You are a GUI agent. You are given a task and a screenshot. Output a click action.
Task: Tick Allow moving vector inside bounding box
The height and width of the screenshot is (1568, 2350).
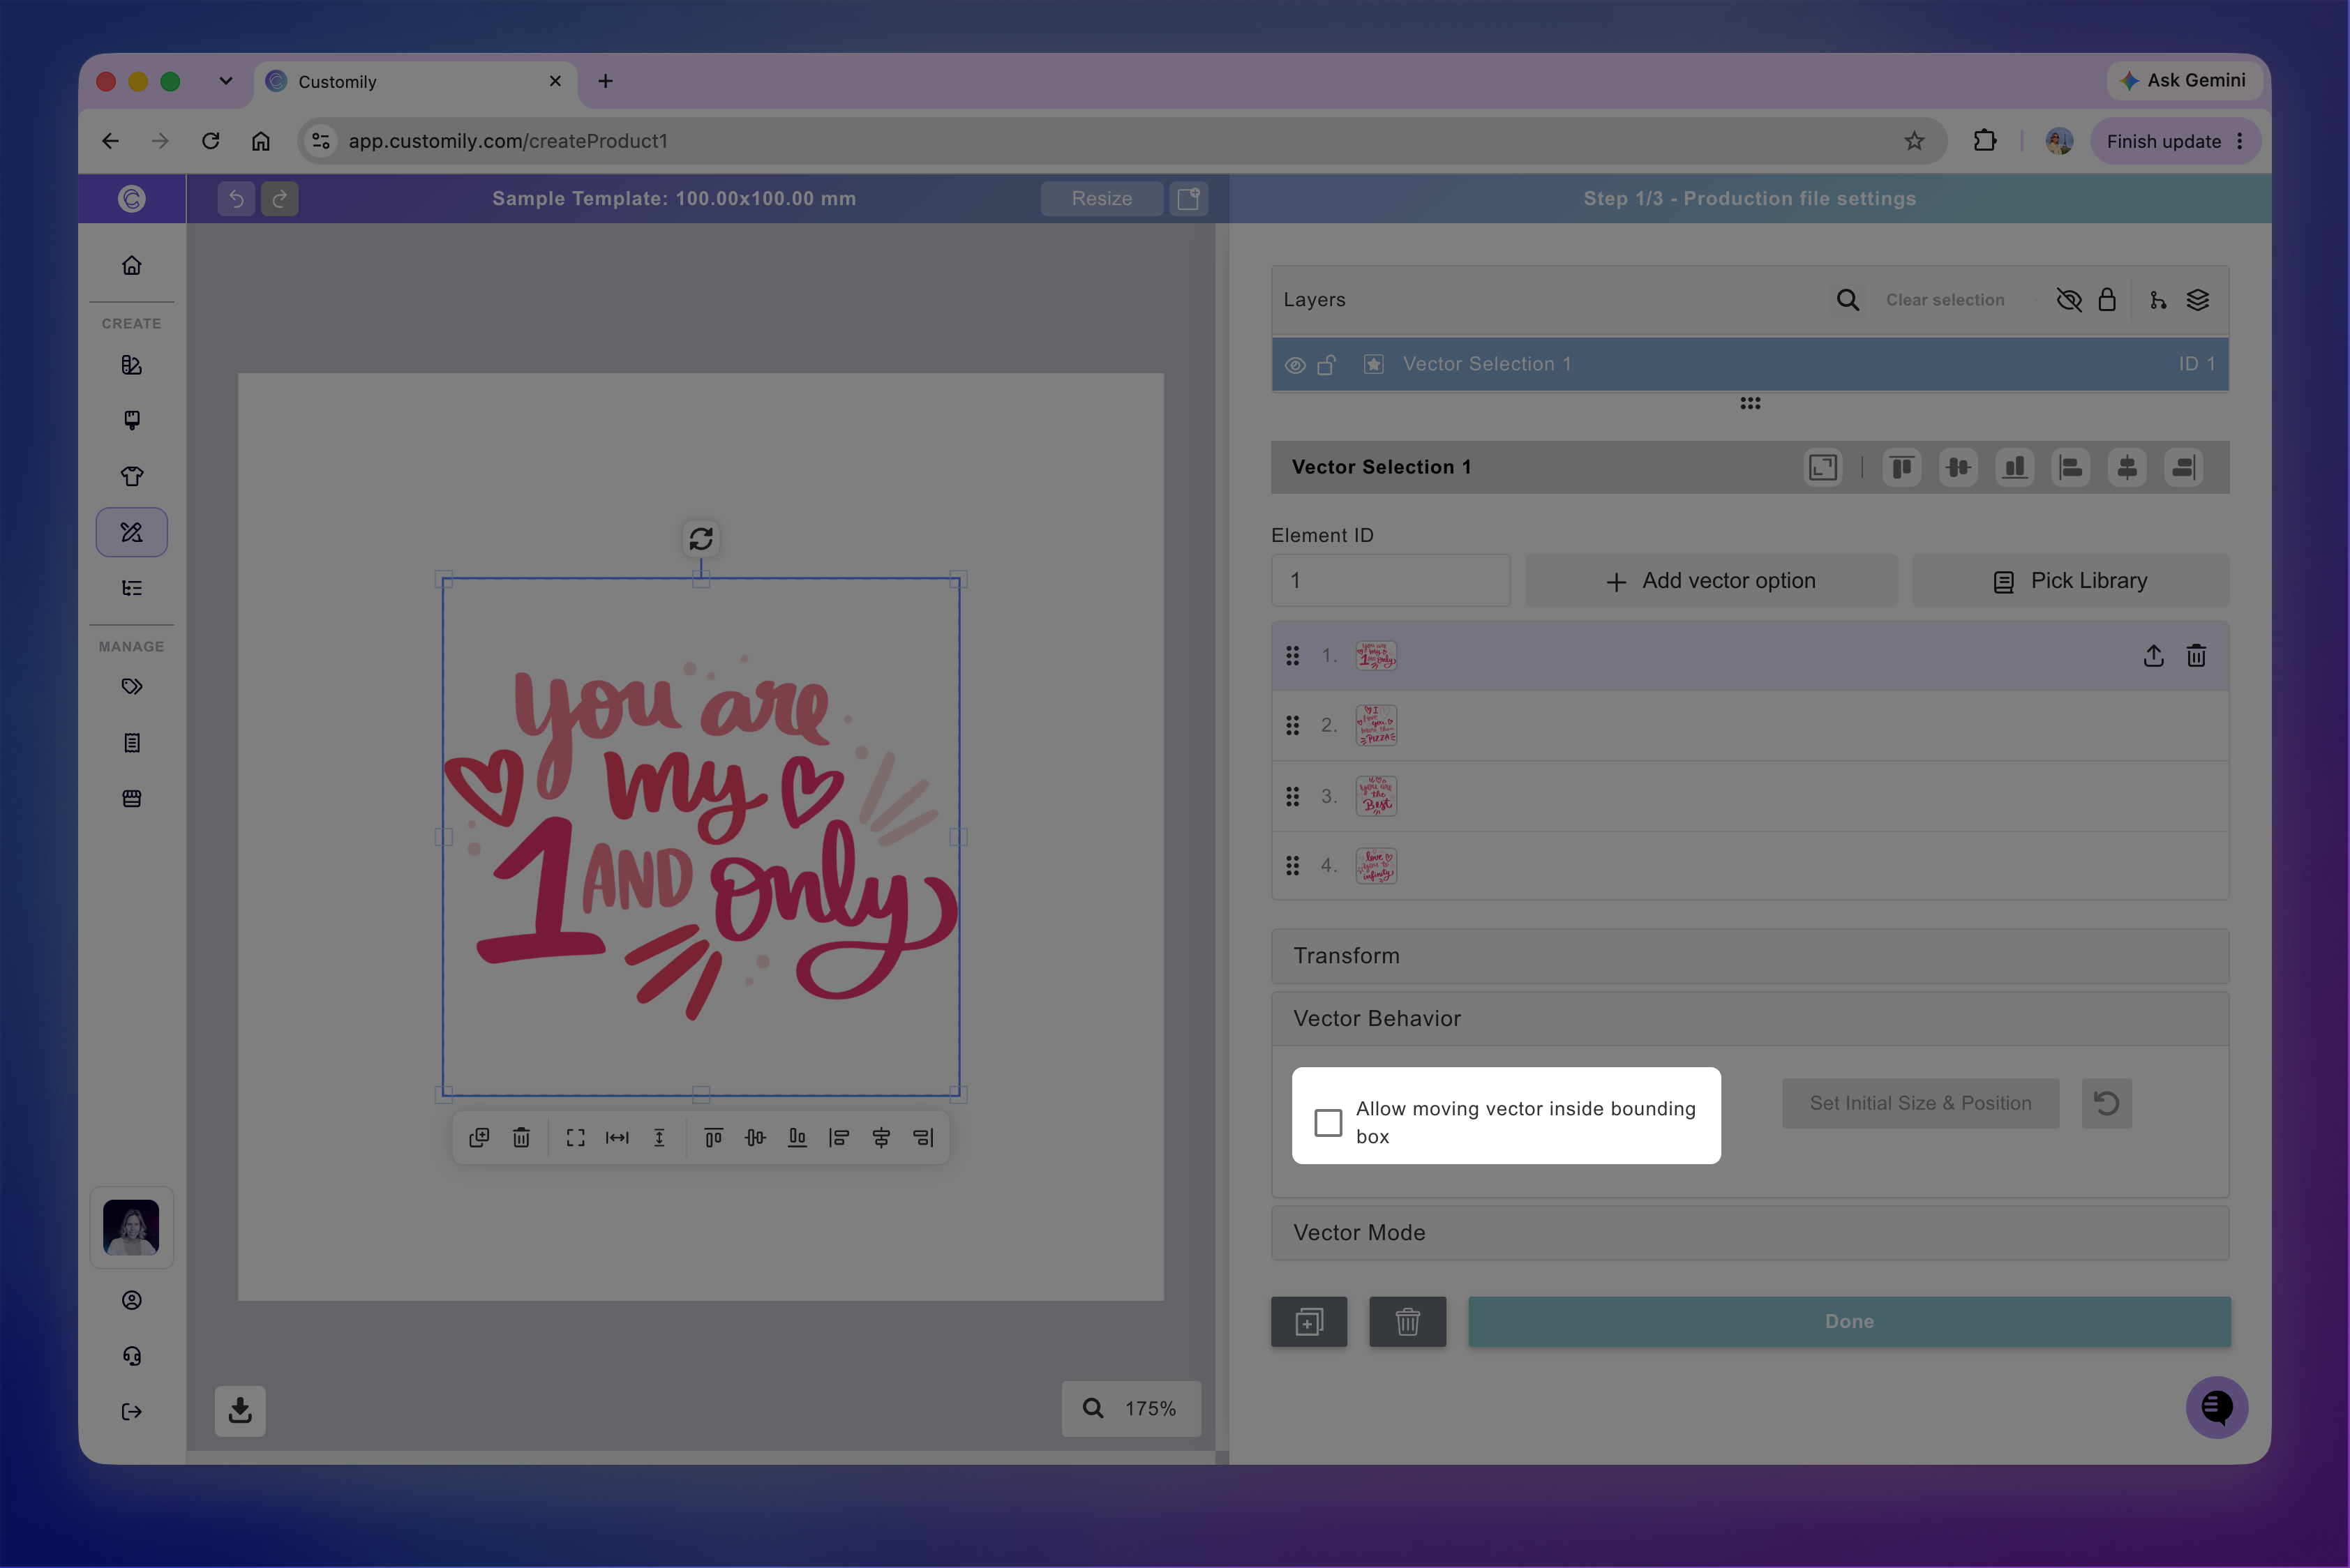[1328, 1122]
